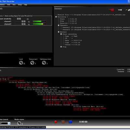
Task: Click the Start recording [TReX] red log line
Action: pos(12,81)
